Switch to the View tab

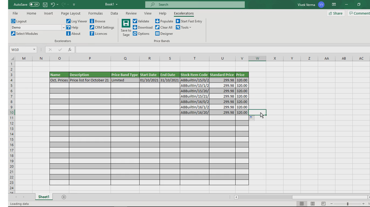tap(148, 13)
